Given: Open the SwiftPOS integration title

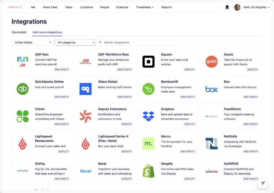Looking at the screenshot, I should click(231, 164).
